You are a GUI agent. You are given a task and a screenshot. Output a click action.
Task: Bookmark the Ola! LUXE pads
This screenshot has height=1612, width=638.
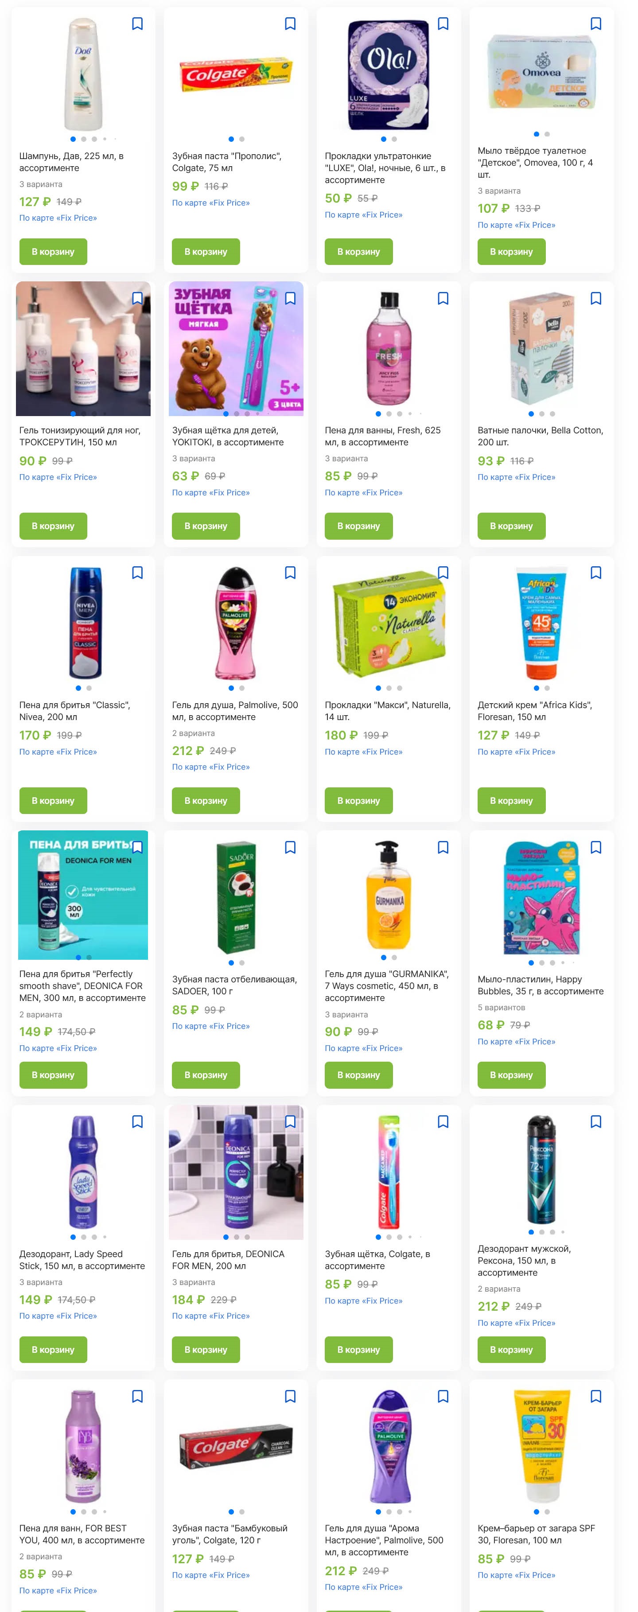443,24
